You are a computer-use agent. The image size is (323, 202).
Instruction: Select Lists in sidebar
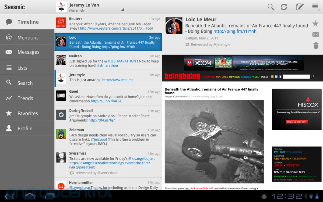[27, 68]
